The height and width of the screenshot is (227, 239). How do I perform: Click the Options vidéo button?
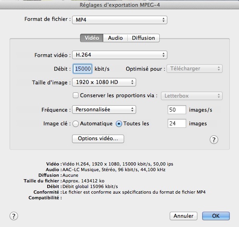98,139
